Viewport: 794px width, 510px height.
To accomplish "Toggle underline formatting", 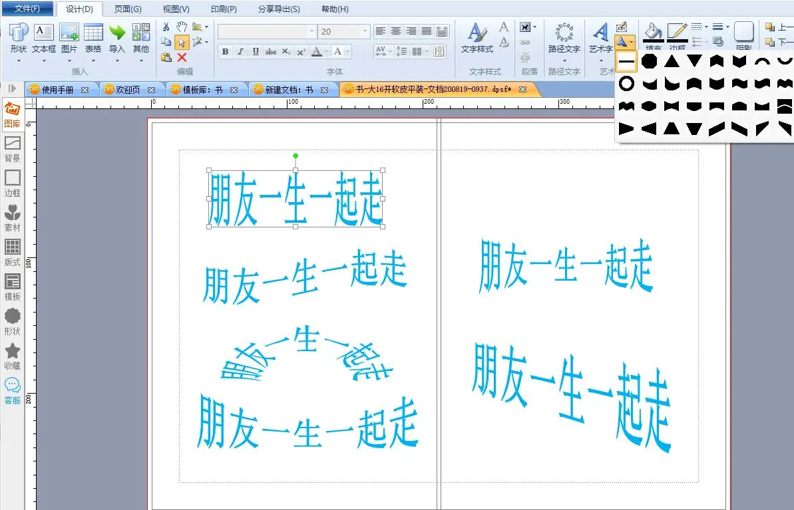I will click(x=256, y=51).
